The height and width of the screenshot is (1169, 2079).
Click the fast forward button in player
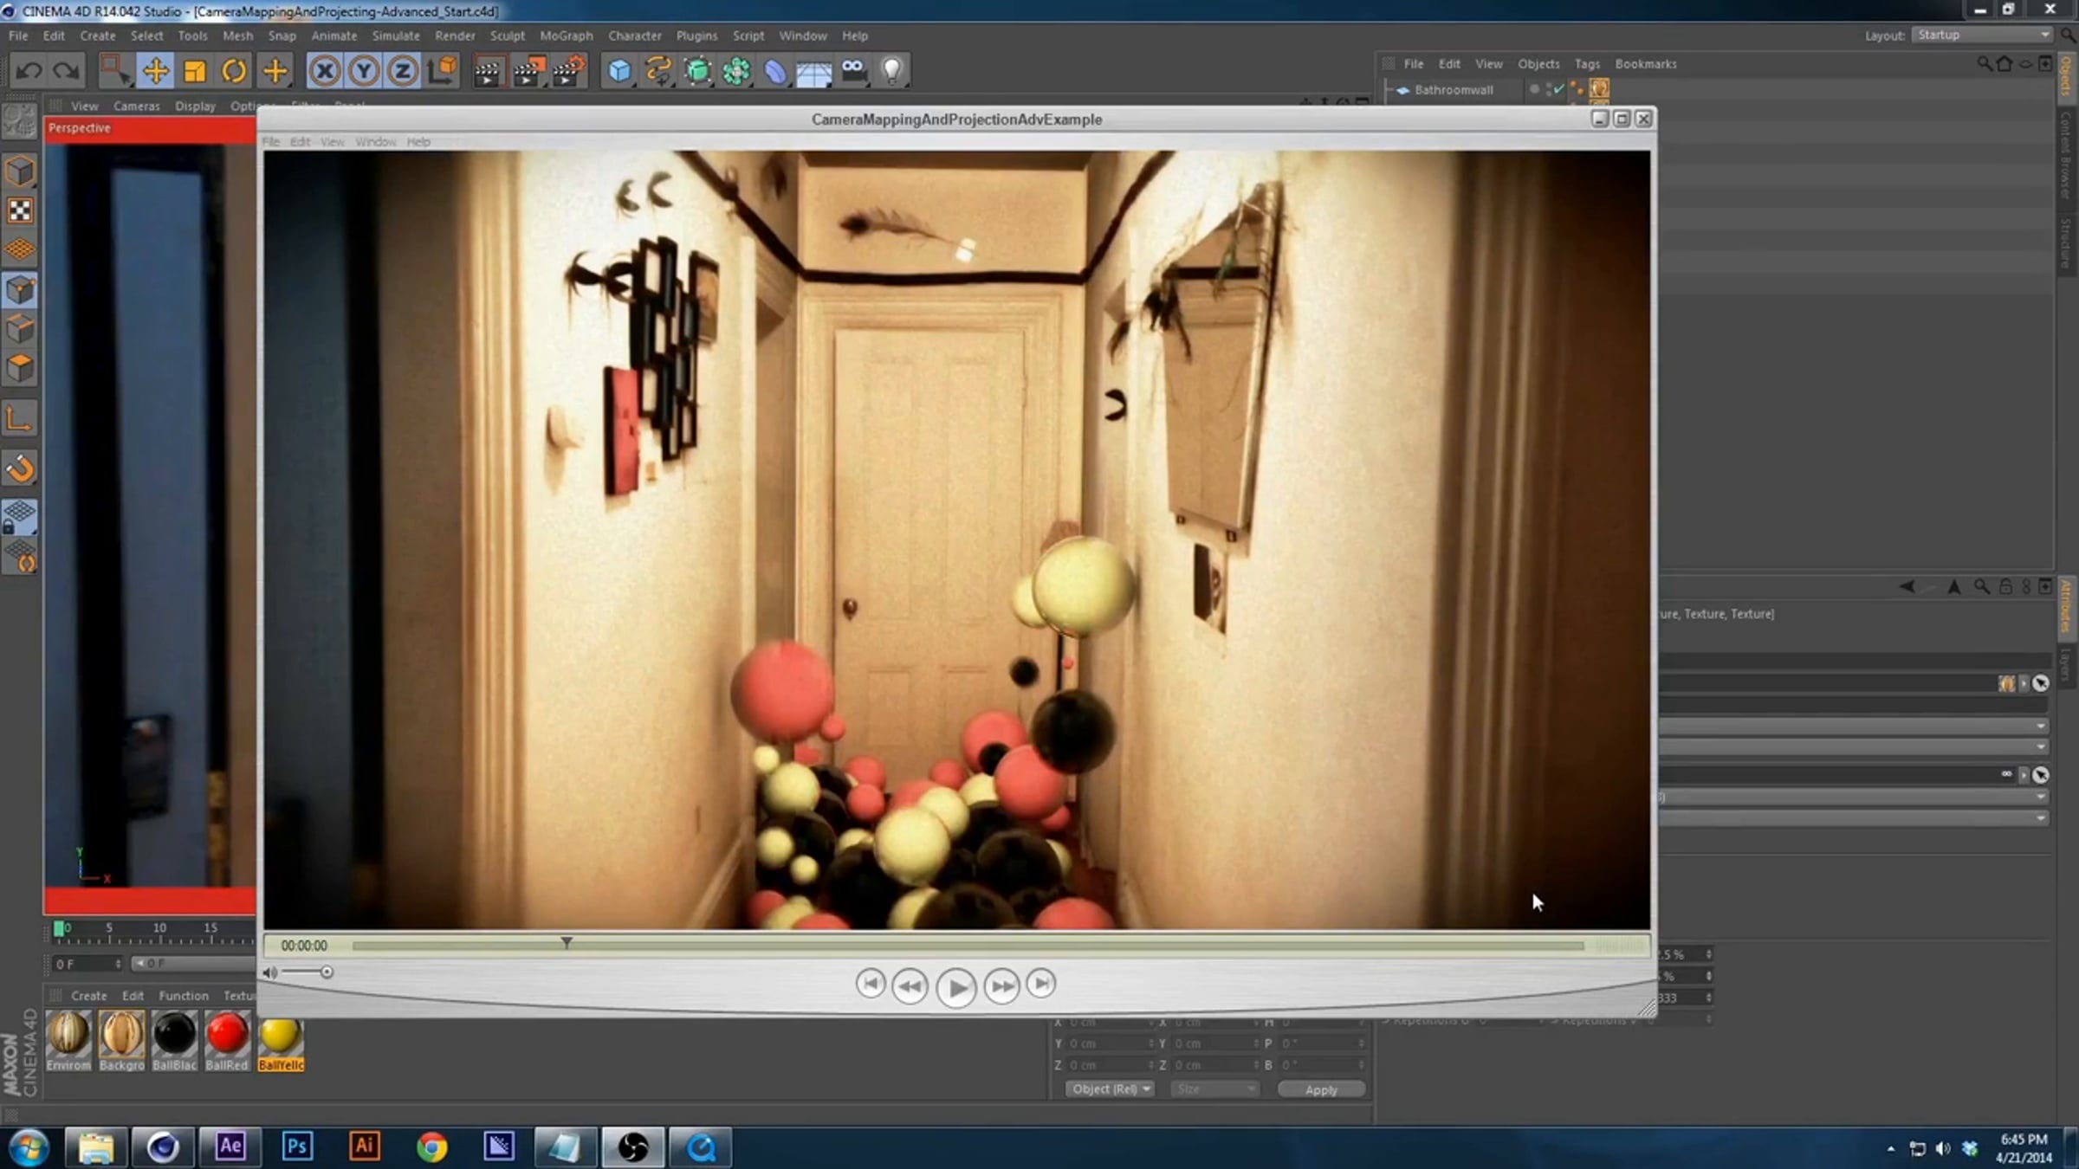click(x=1002, y=986)
